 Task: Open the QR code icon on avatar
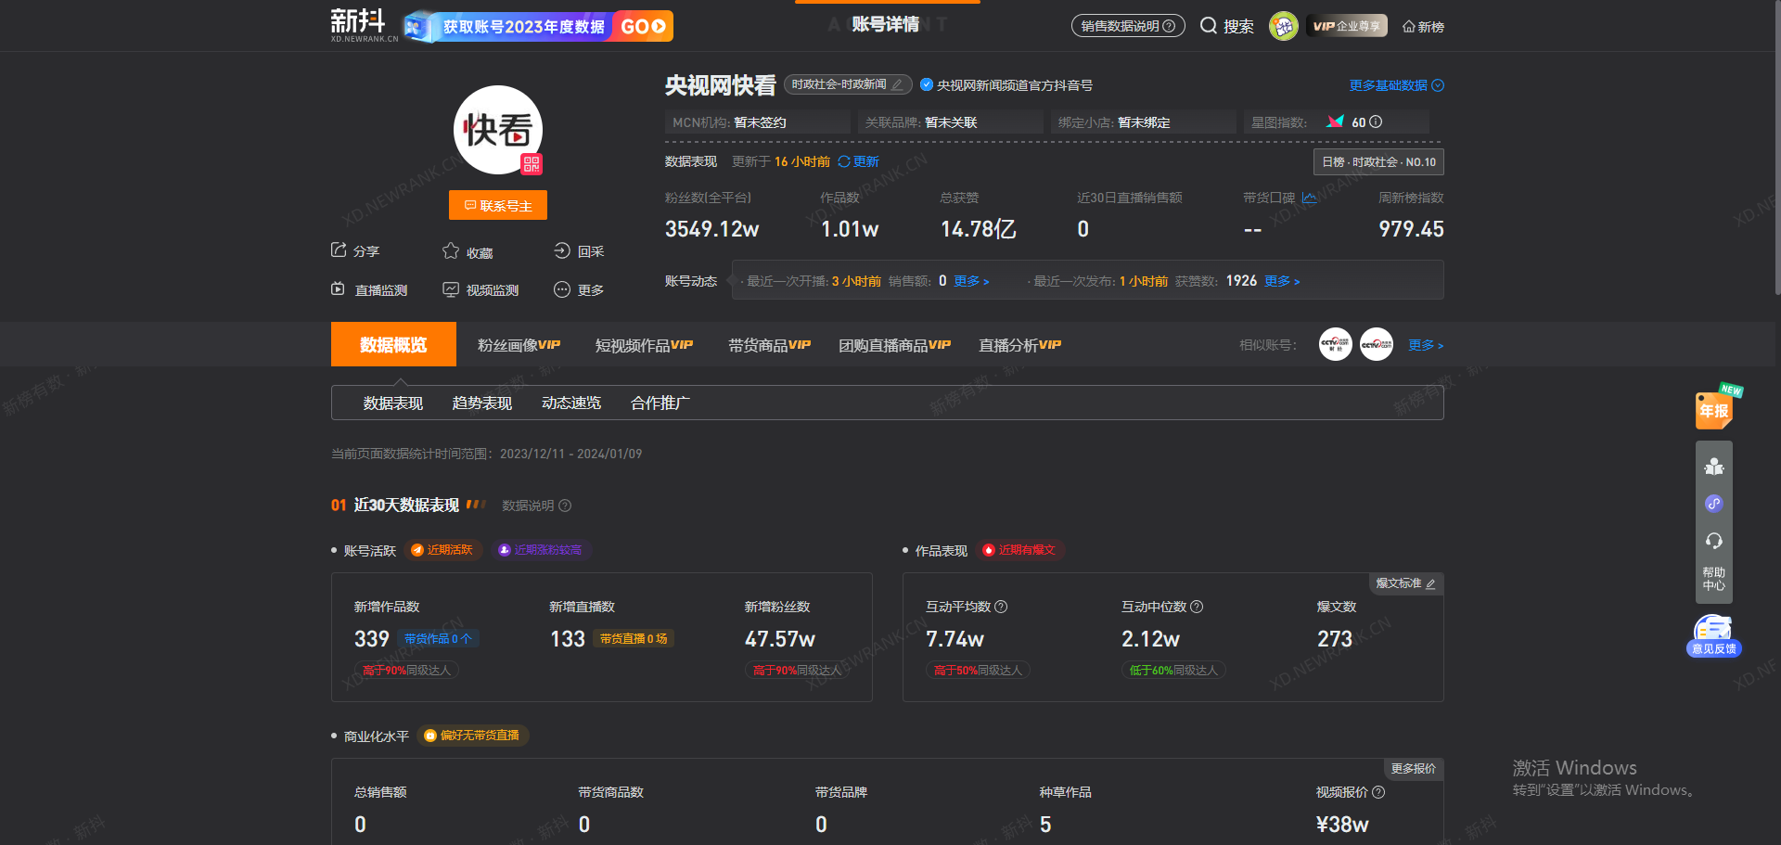pos(532,164)
